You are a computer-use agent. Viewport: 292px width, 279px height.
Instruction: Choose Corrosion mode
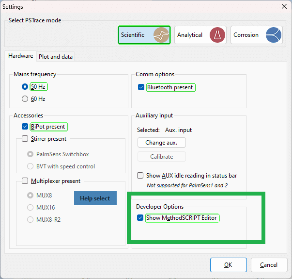pyautogui.click(x=257, y=35)
